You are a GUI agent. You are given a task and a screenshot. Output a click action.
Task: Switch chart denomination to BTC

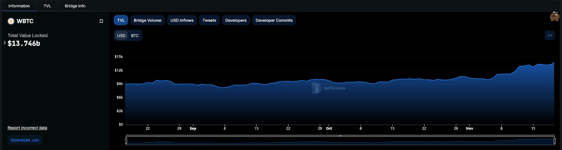tap(135, 35)
